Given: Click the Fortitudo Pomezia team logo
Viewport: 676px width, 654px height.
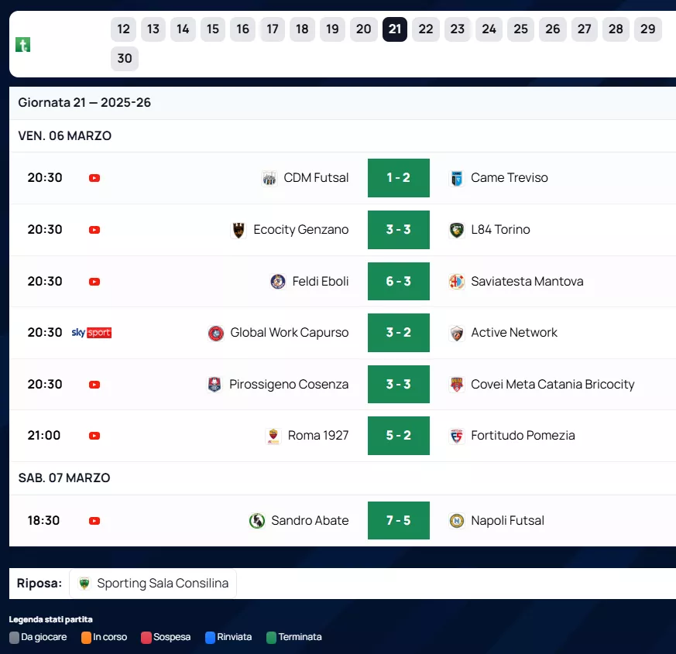Looking at the screenshot, I should click(x=457, y=436).
